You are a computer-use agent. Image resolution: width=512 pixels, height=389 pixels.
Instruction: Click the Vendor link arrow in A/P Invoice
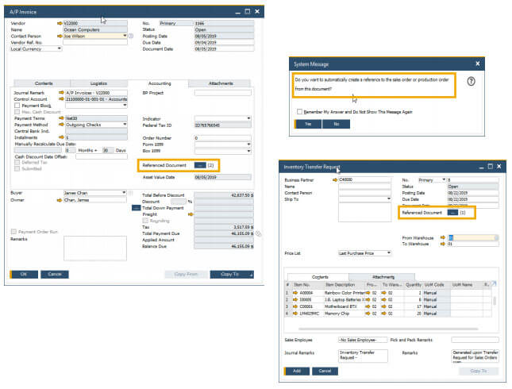[x=58, y=24]
